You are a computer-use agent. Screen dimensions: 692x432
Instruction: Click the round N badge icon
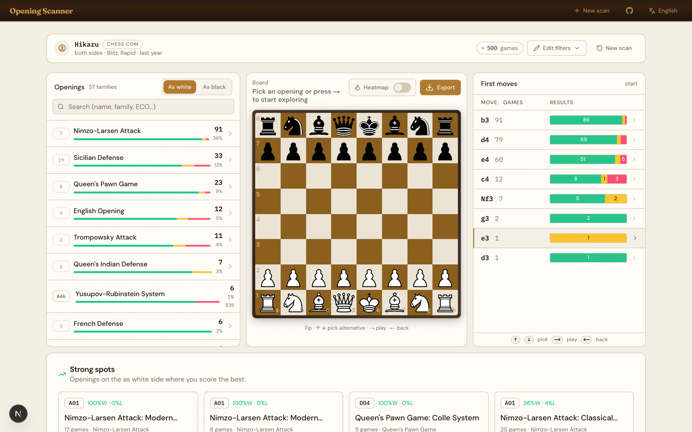coord(18,414)
